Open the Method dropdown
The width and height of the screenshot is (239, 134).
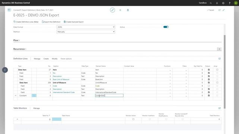pyautogui.click(x=86, y=32)
